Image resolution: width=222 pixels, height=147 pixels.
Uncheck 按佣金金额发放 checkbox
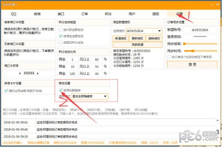tap(61, 36)
